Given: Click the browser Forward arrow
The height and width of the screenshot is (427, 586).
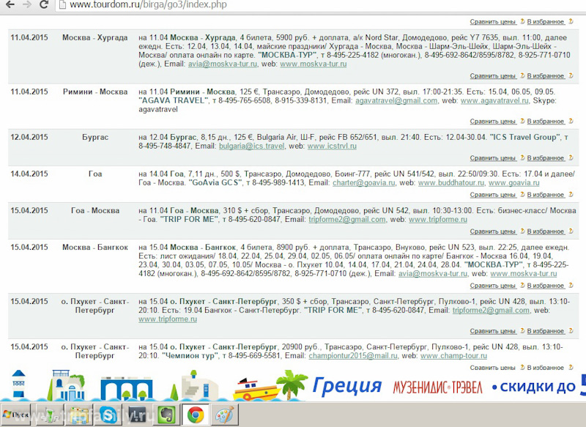Looking at the screenshot, I should [27, 6].
